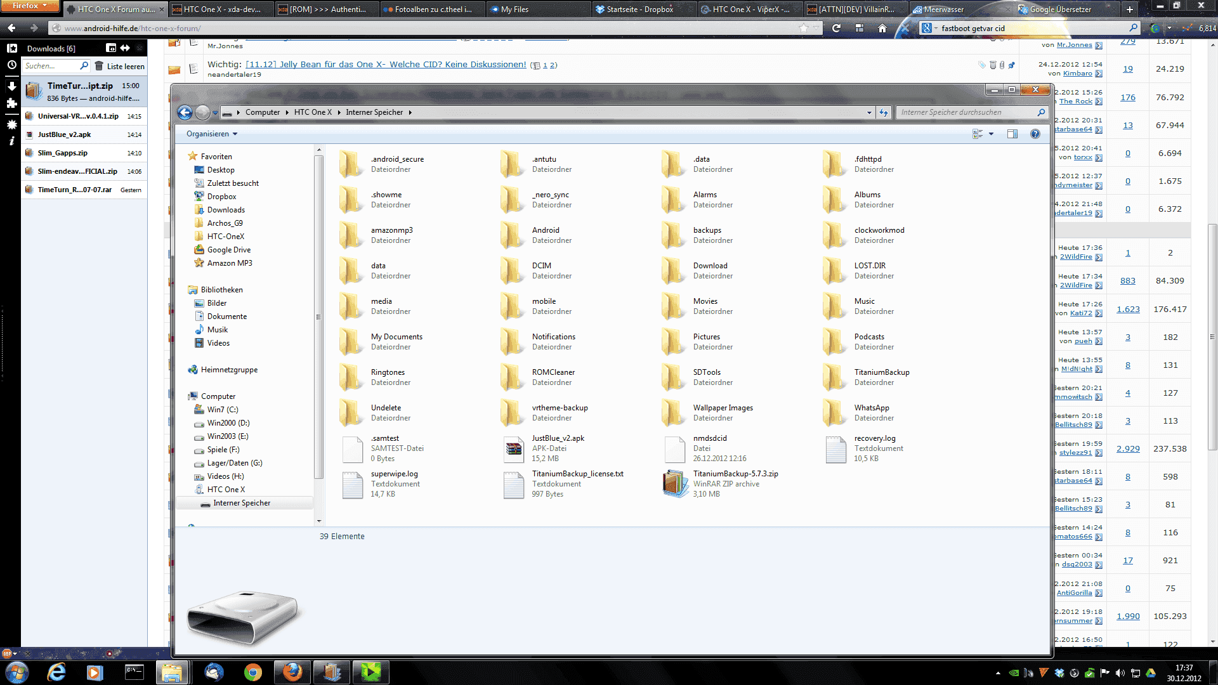The height and width of the screenshot is (685, 1218).
Task: Select recovery.log text file
Action: pos(864,448)
